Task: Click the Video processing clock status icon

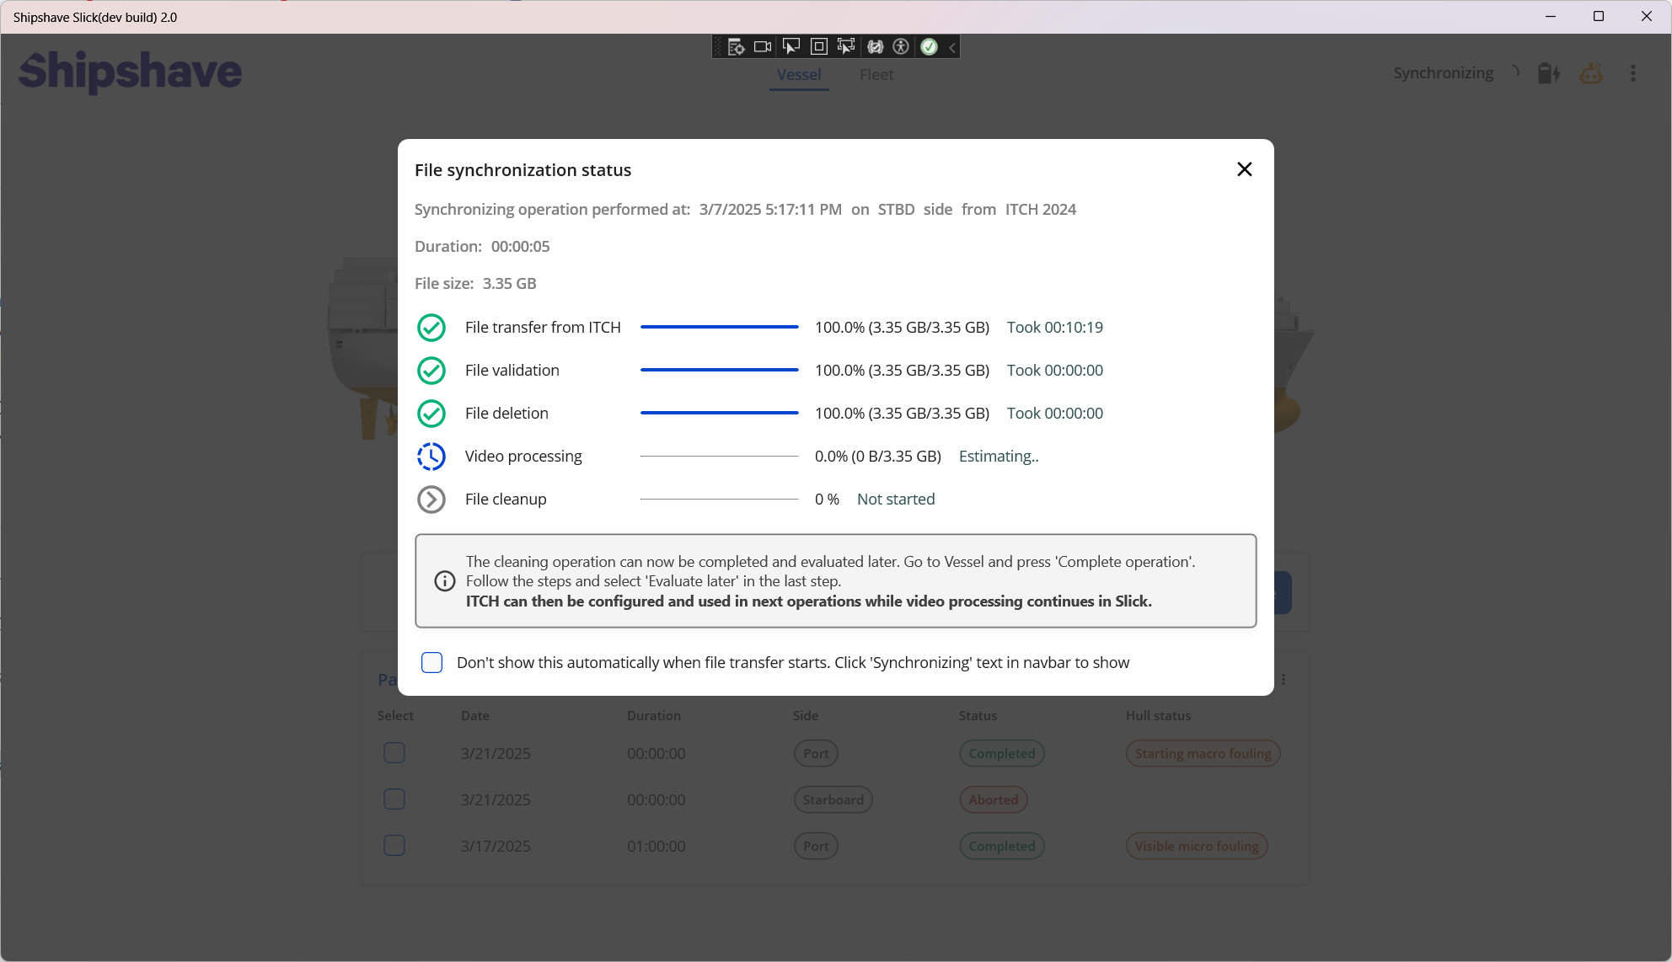Action: pyautogui.click(x=431, y=456)
